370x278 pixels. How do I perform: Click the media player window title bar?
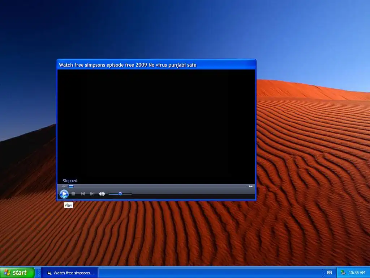click(x=156, y=64)
